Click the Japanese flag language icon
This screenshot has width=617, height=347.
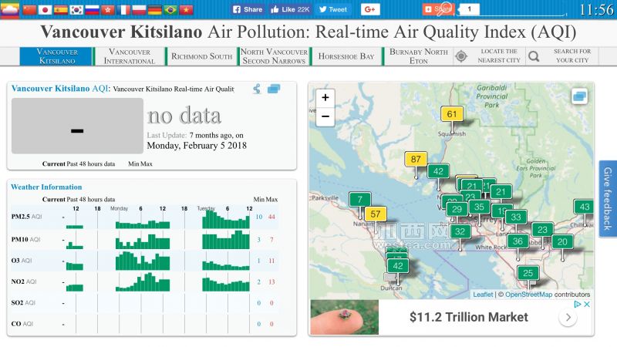click(x=45, y=9)
